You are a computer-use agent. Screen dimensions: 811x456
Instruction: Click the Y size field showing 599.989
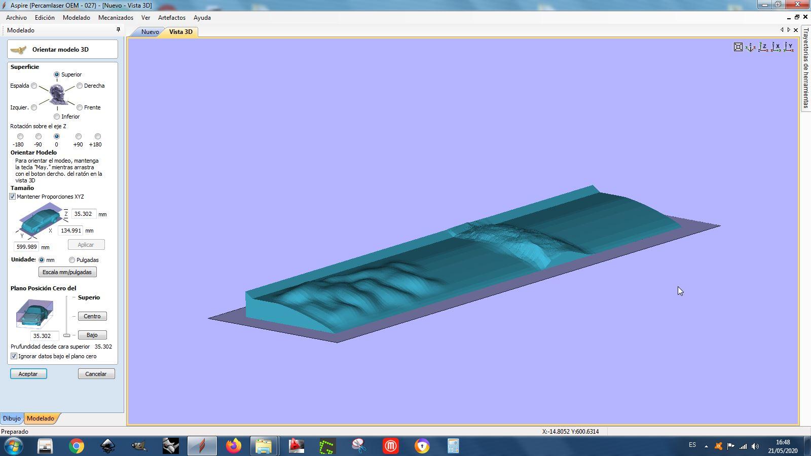pos(26,247)
